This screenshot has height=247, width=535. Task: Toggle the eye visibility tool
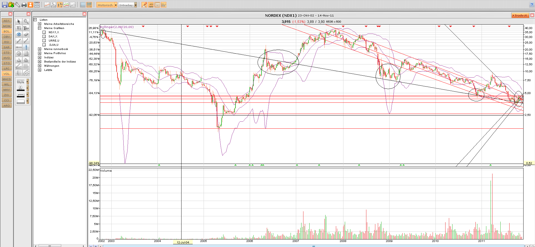click(x=19, y=34)
